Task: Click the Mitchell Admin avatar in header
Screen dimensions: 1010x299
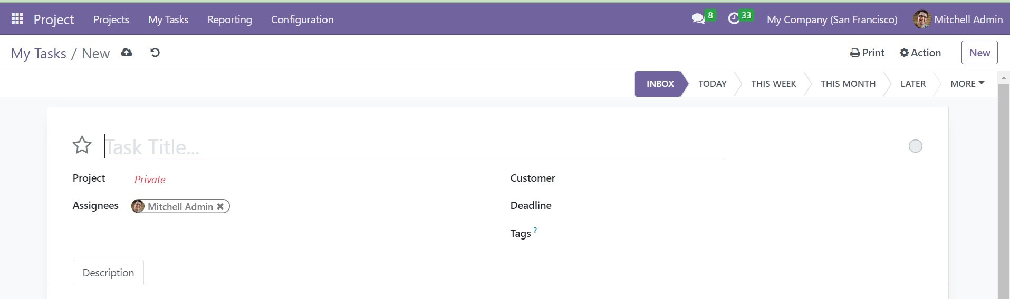Action: (921, 19)
